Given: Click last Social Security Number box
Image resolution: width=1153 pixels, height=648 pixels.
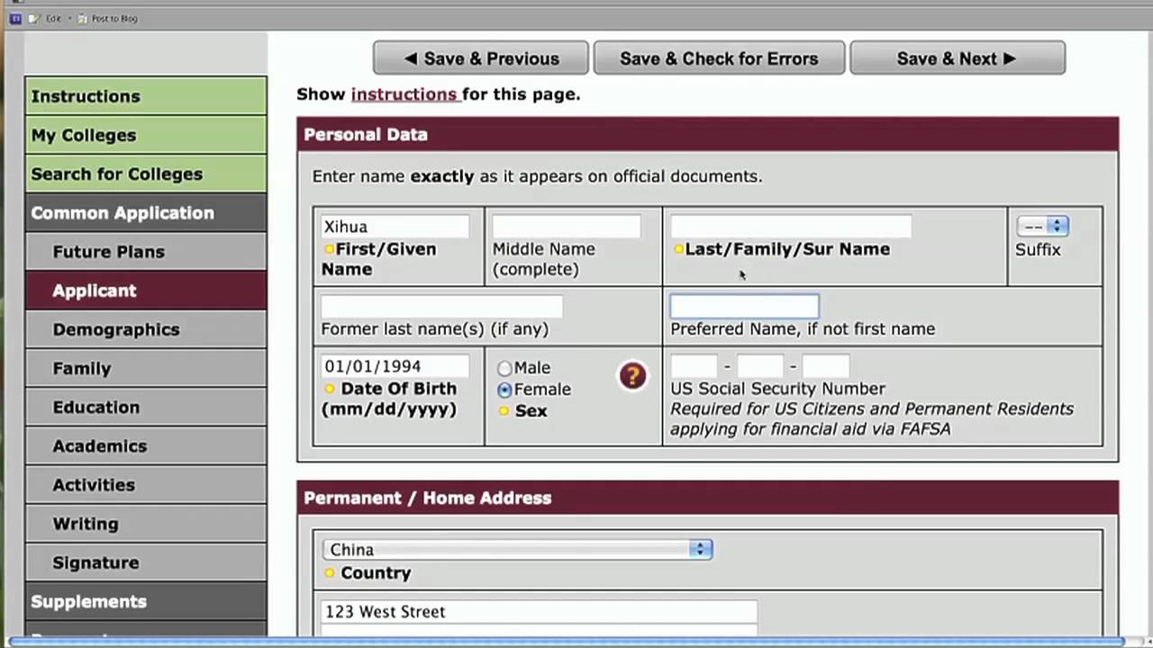Looking at the screenshot, I should click(825, 366).
